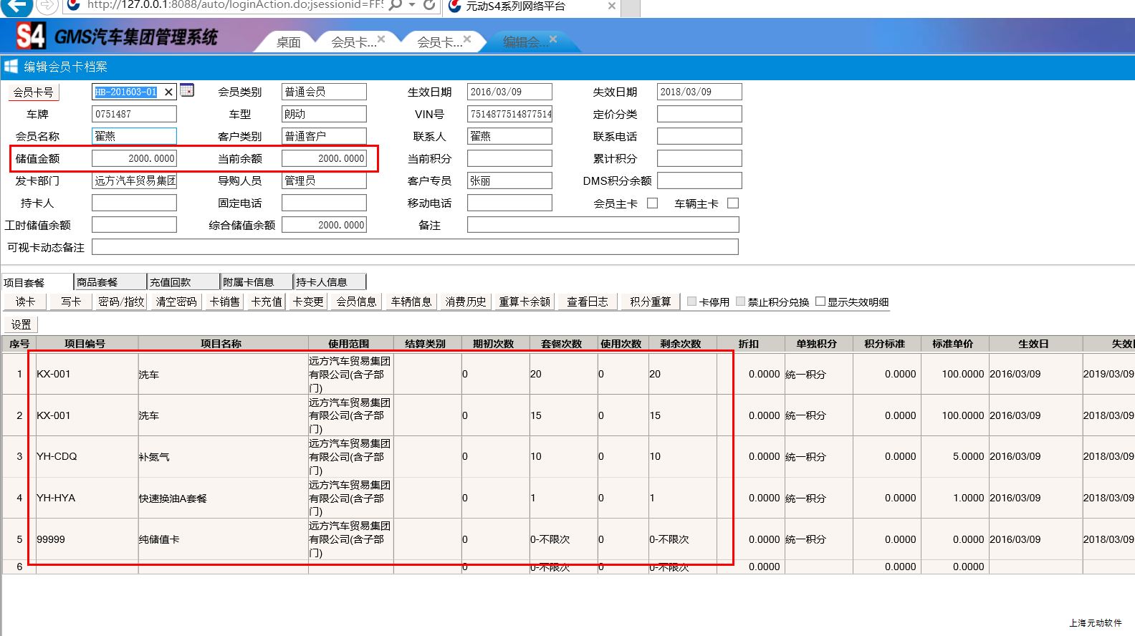The image size is (1135, 636).
Task: Check the 会员主卡 checkbox
Action: coord(652,203)
